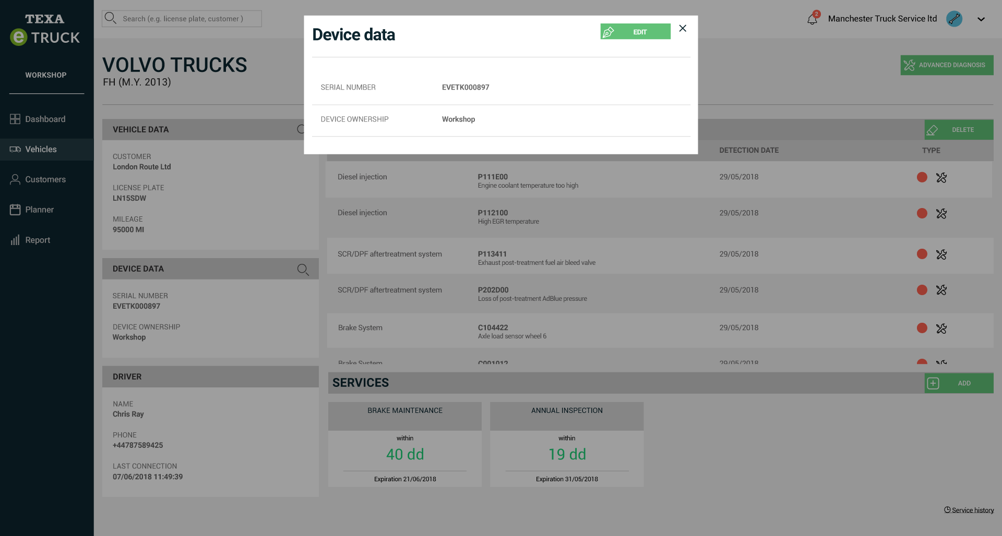Open the notifications bell icon
The image size is (1002, 536).
coord(813,19)
